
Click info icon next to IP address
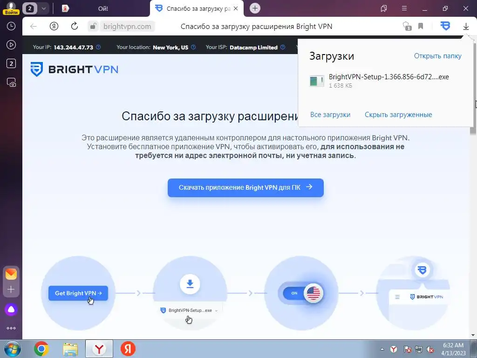pyautogui.click(x=98, y=47)
